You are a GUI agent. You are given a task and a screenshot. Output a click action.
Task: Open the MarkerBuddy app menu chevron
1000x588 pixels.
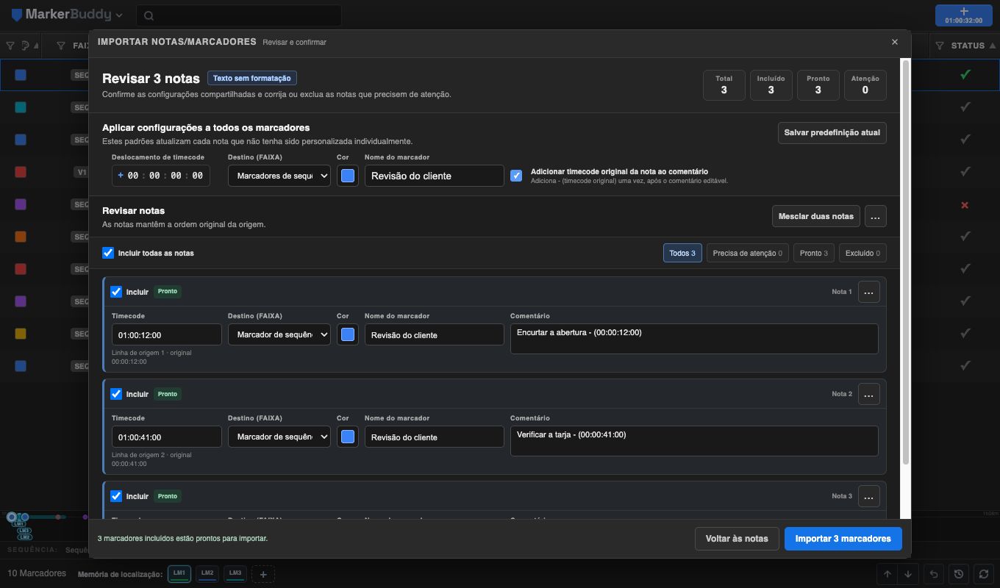pyautogui.click(x=119, y=15)
